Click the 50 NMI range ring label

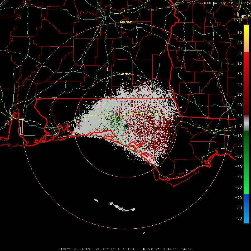click(x=126, y=74)
